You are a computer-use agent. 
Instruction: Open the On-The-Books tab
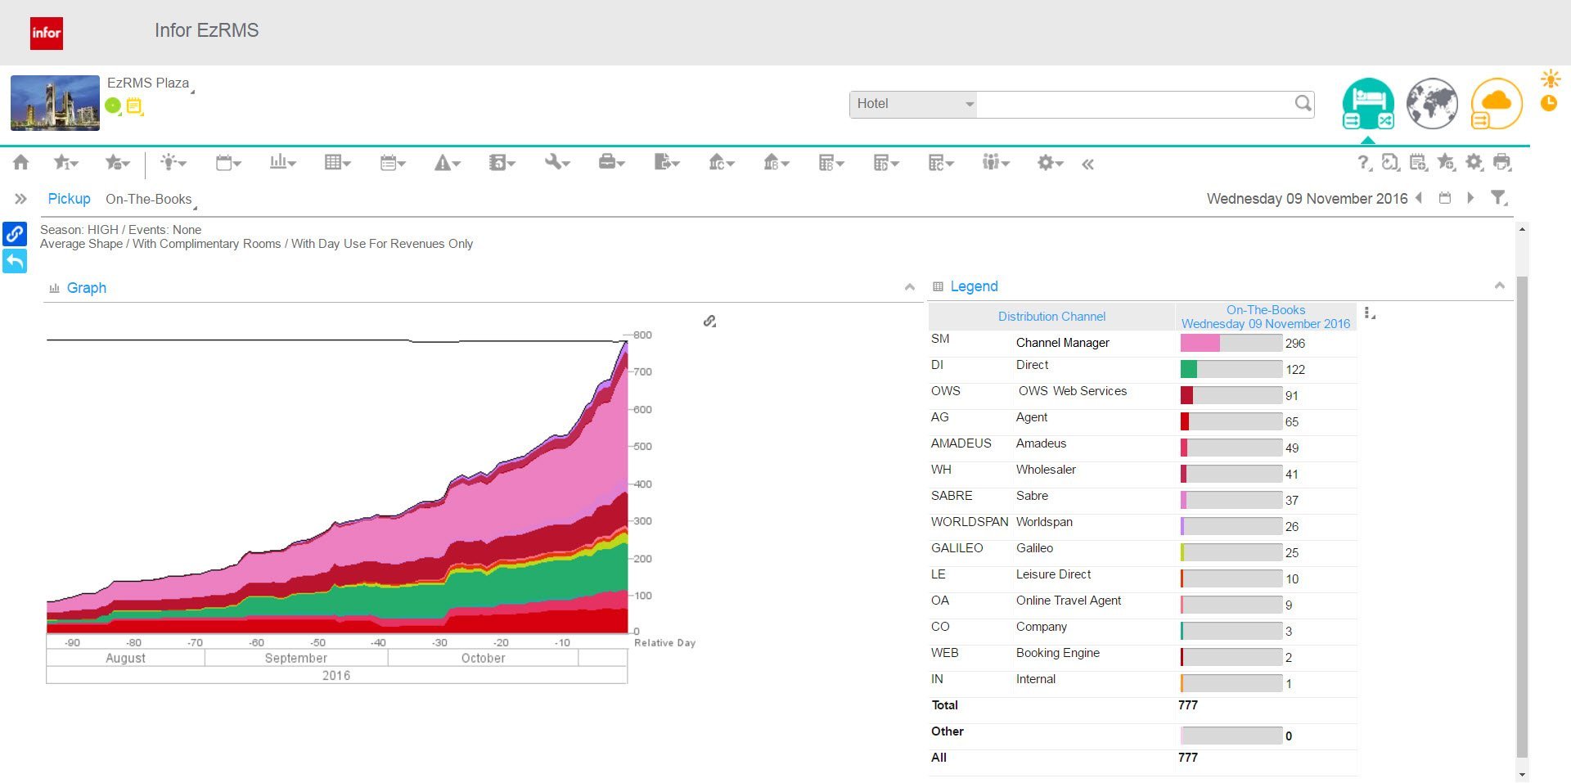pos(149,199)
